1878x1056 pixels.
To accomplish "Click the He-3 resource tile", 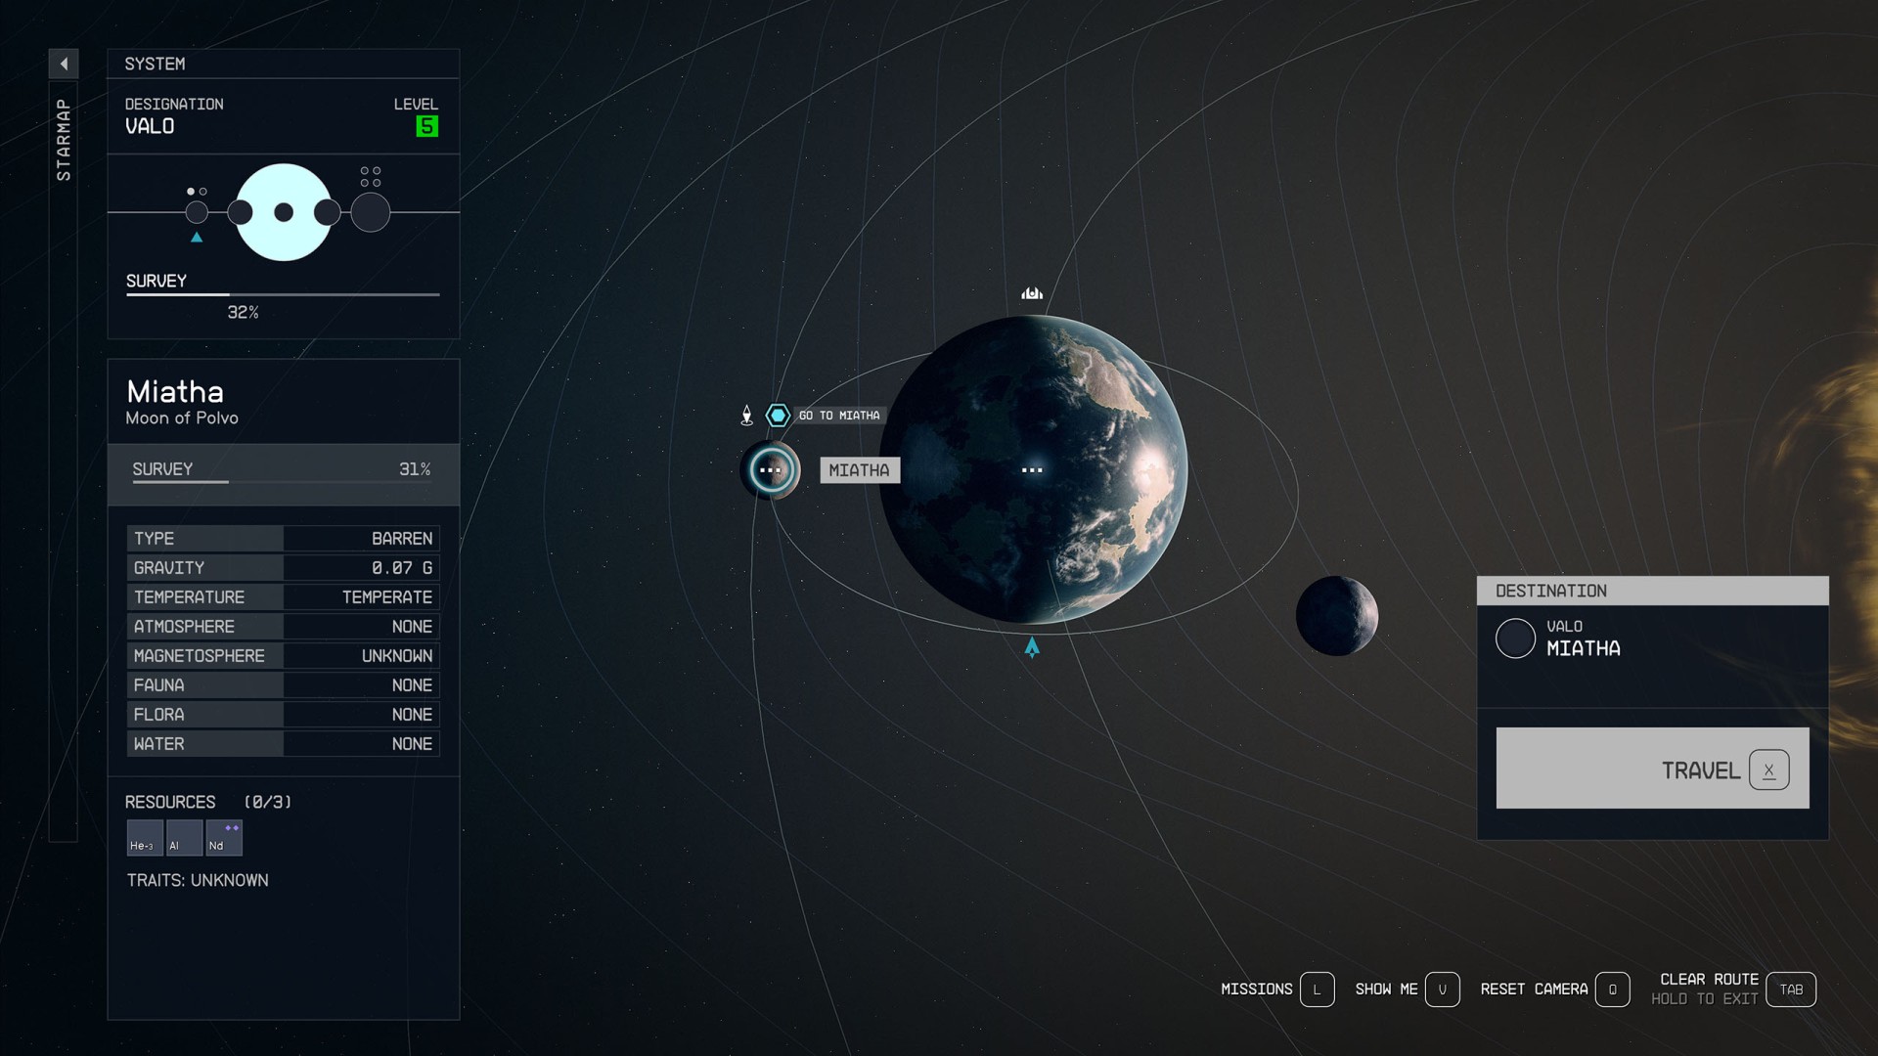I will coord(145,838).
